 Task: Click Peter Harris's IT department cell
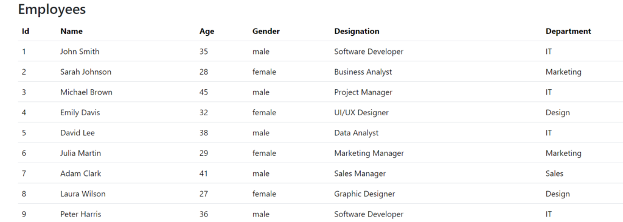549,214
